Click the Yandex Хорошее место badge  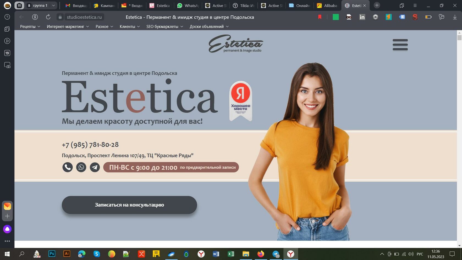(241, 101)
